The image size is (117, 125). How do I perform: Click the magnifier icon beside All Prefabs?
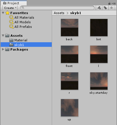[11, 27]
